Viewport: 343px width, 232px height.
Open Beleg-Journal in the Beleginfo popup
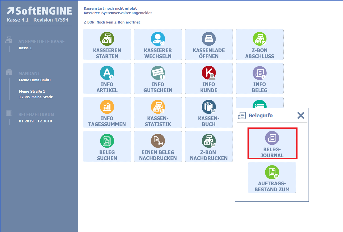pos(272,143)
